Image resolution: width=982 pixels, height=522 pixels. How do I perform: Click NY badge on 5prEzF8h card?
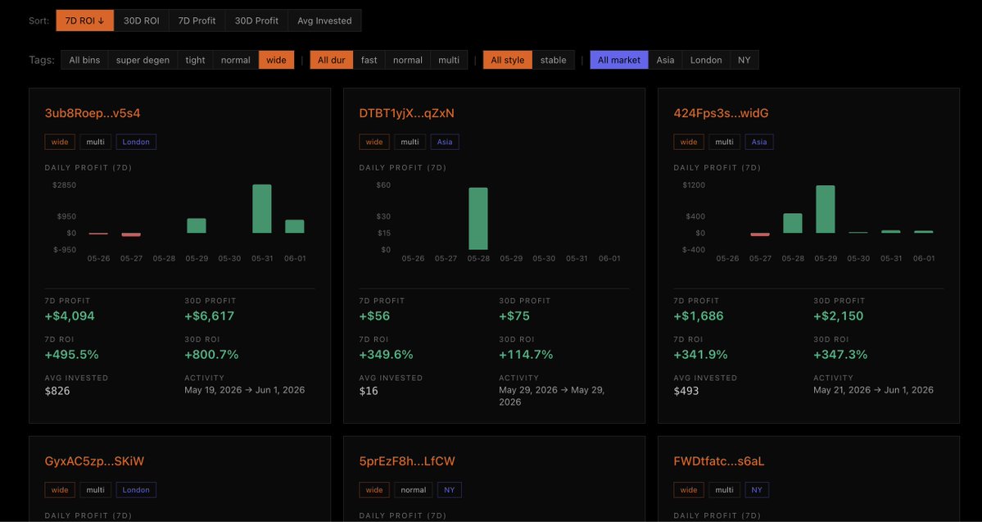[x=450, y=490]
